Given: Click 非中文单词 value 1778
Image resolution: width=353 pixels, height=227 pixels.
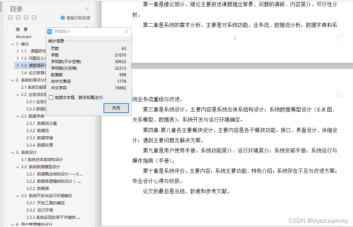Looking at the screenshot, I should (122, 81).
